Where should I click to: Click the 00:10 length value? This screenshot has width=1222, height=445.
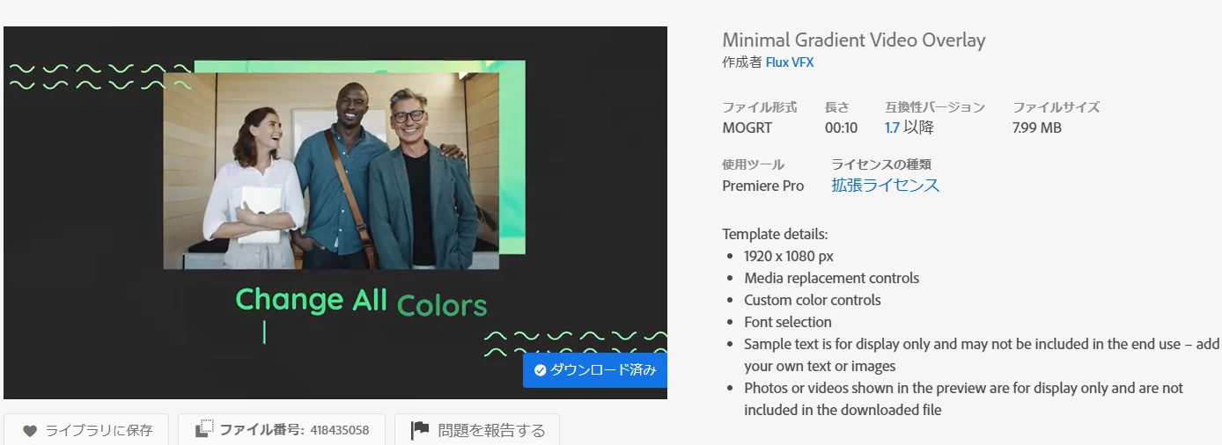pos(841,128)
